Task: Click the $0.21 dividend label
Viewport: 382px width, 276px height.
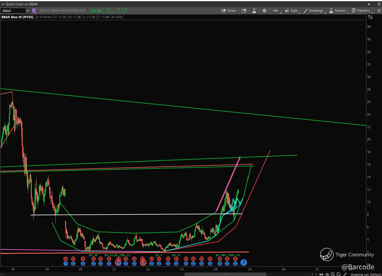Action: pos(176,255)
